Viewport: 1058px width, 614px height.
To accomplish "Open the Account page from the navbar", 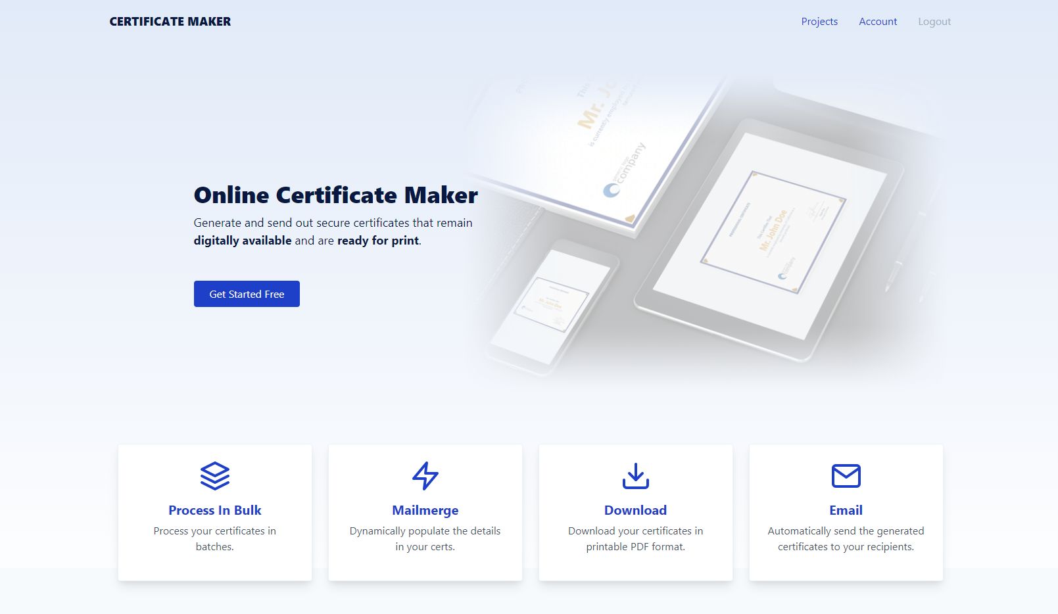I will (878, 21).
